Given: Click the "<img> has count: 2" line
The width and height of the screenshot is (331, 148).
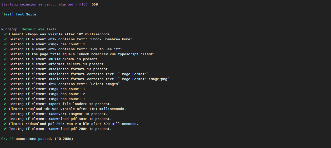Looking at the screenshot, I should point(47,94).
